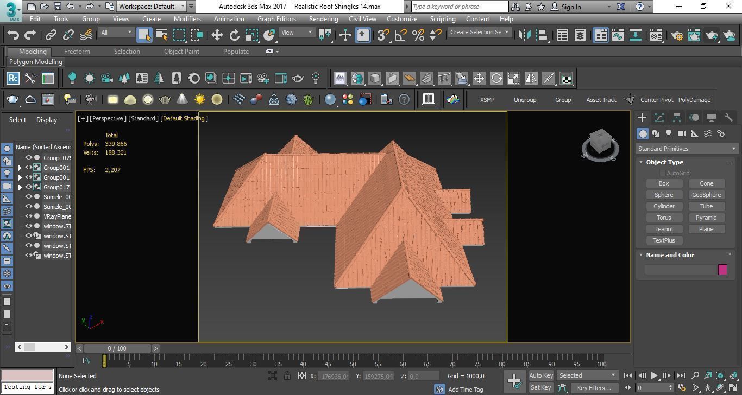Image resolution: width=742 pixels, height=395 pixels.
Task: Choose the Select Object arrow tool
Action: [144, 35]
